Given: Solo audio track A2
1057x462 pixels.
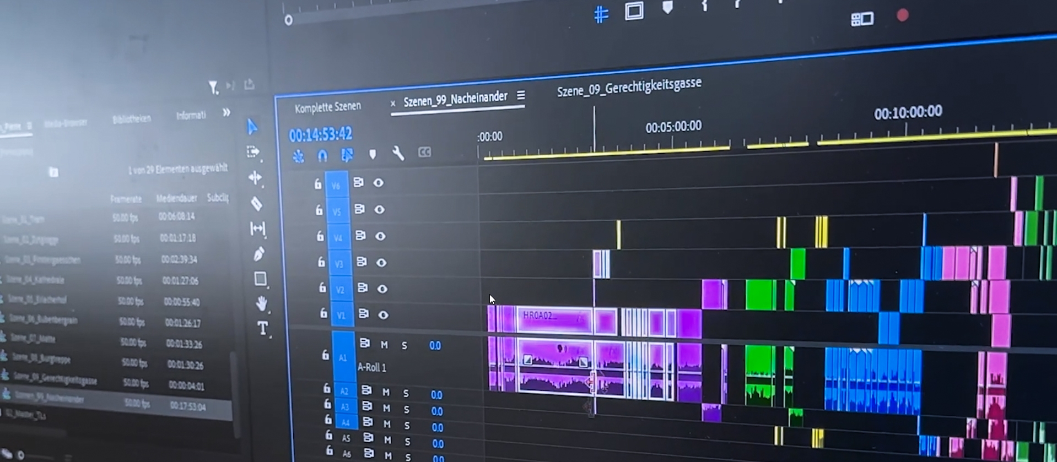Looking at the screenshot, I should 406,393.
